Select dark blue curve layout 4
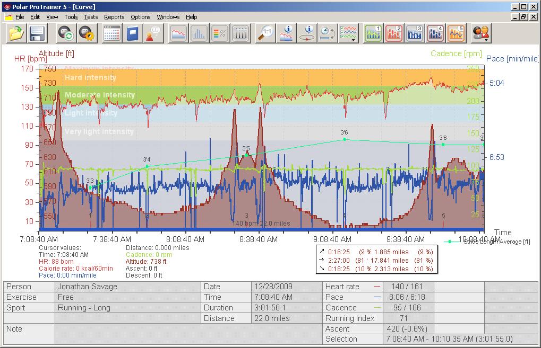Viewport: 541px width, 348px height. tap(435, 33)
